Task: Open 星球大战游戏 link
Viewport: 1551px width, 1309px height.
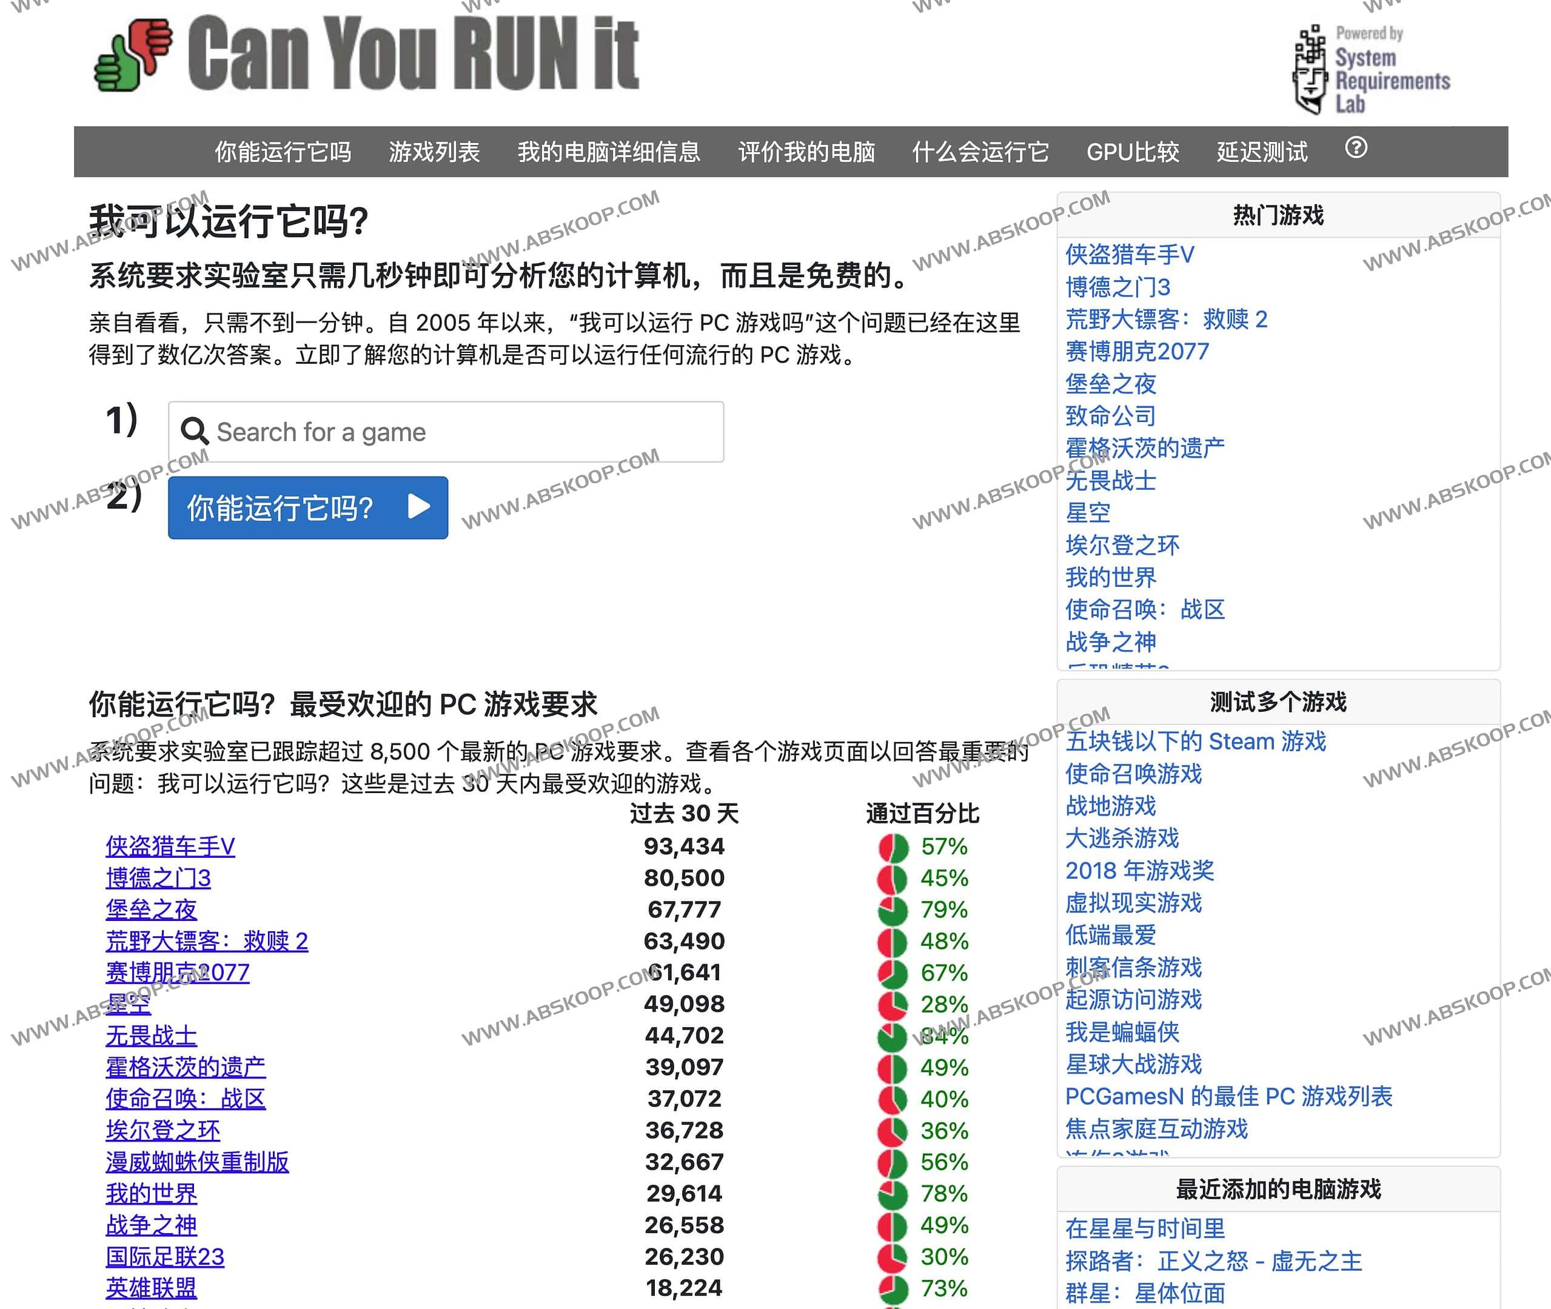Action: point(1133,1063)
